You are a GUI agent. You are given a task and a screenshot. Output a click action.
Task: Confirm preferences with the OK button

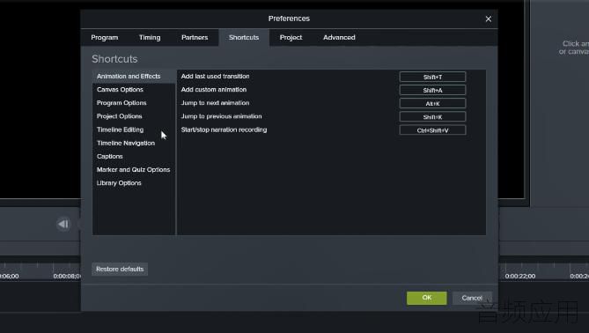pos(427,298)
